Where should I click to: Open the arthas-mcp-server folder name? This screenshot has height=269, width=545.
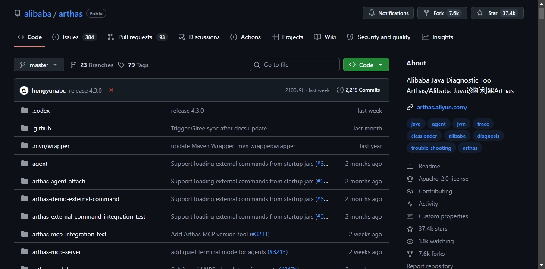coord(56,252)
